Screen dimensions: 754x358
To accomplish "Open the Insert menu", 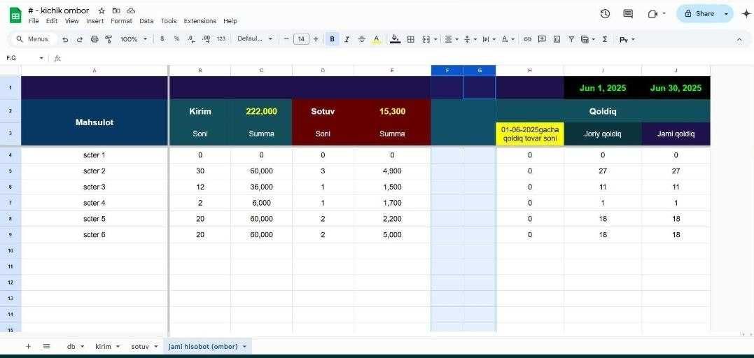I will pos(95,21).
